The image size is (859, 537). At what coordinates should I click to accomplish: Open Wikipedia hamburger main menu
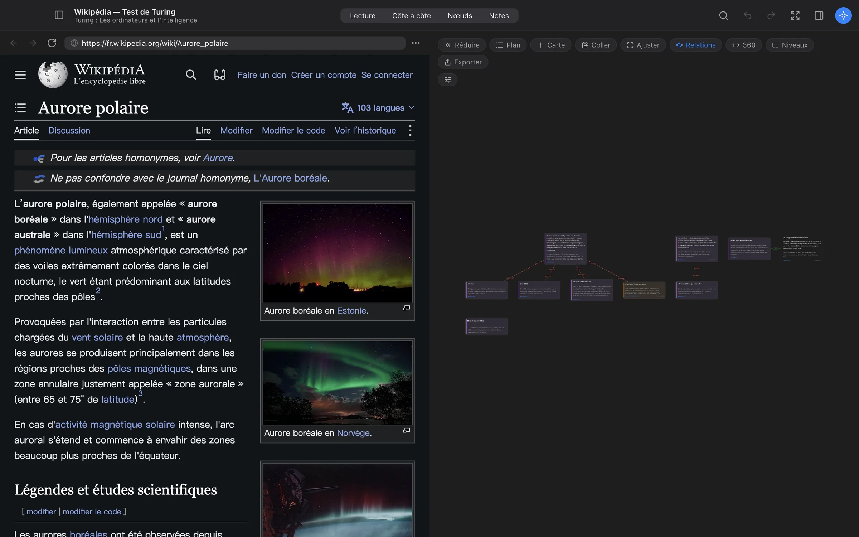[20, 75]
